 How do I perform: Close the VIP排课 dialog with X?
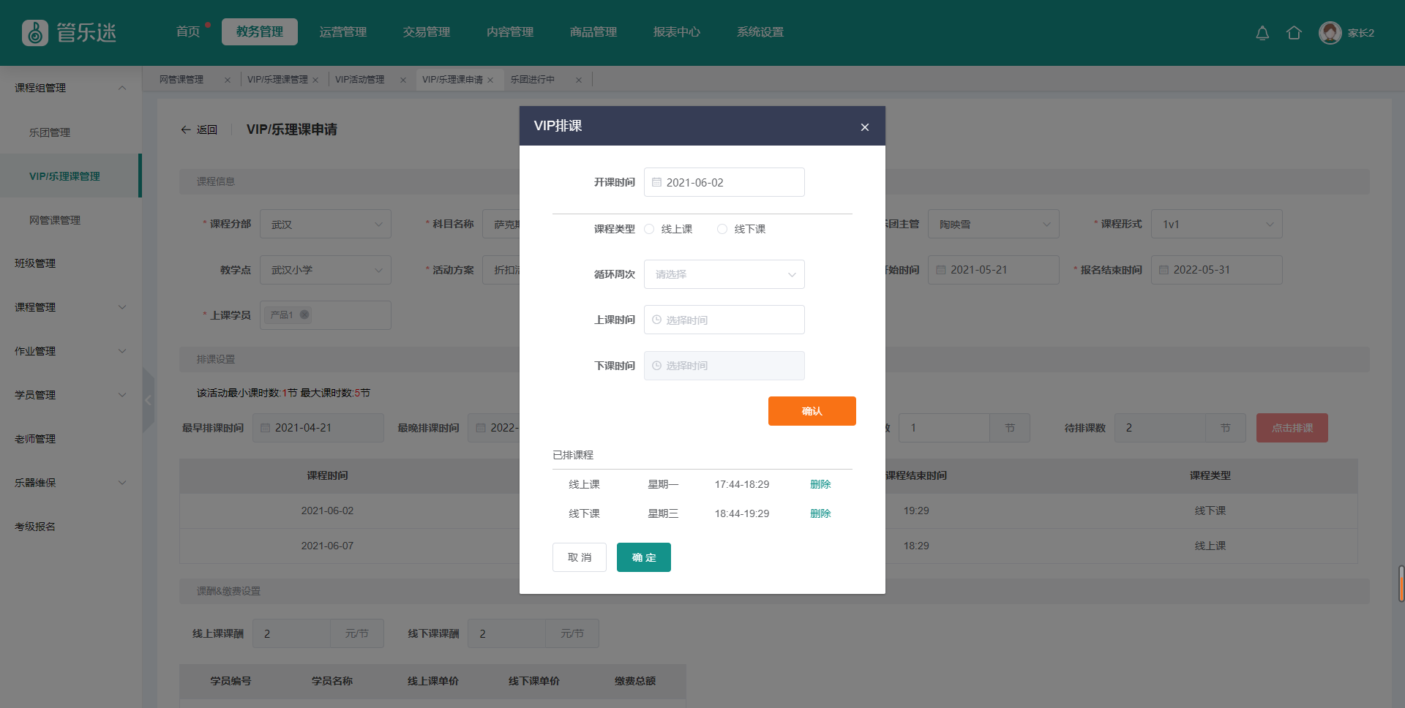pyautogui.click(x=865, y=127)
